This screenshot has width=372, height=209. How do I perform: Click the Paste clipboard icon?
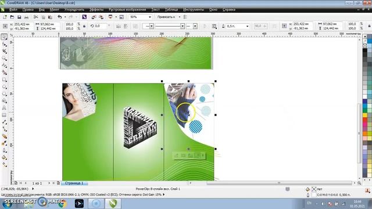[51, 17]
